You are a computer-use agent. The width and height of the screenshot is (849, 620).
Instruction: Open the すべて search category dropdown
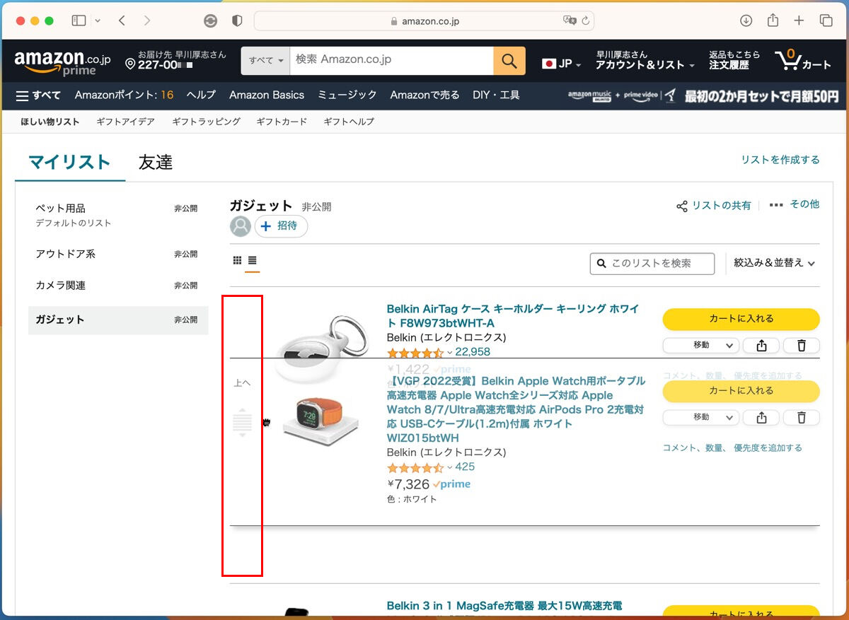tap(266, 61)
